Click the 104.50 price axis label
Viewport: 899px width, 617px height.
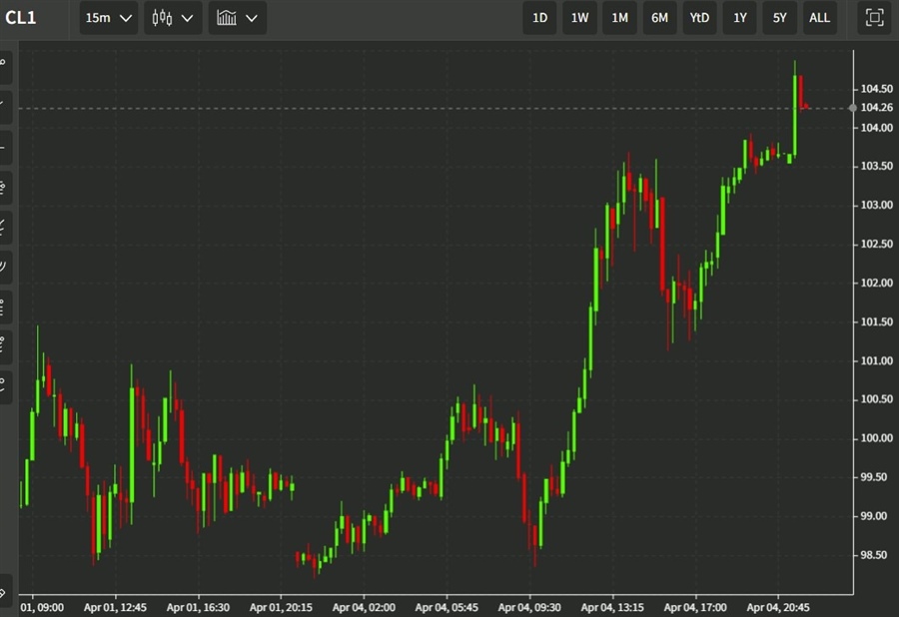pos(877,89)
